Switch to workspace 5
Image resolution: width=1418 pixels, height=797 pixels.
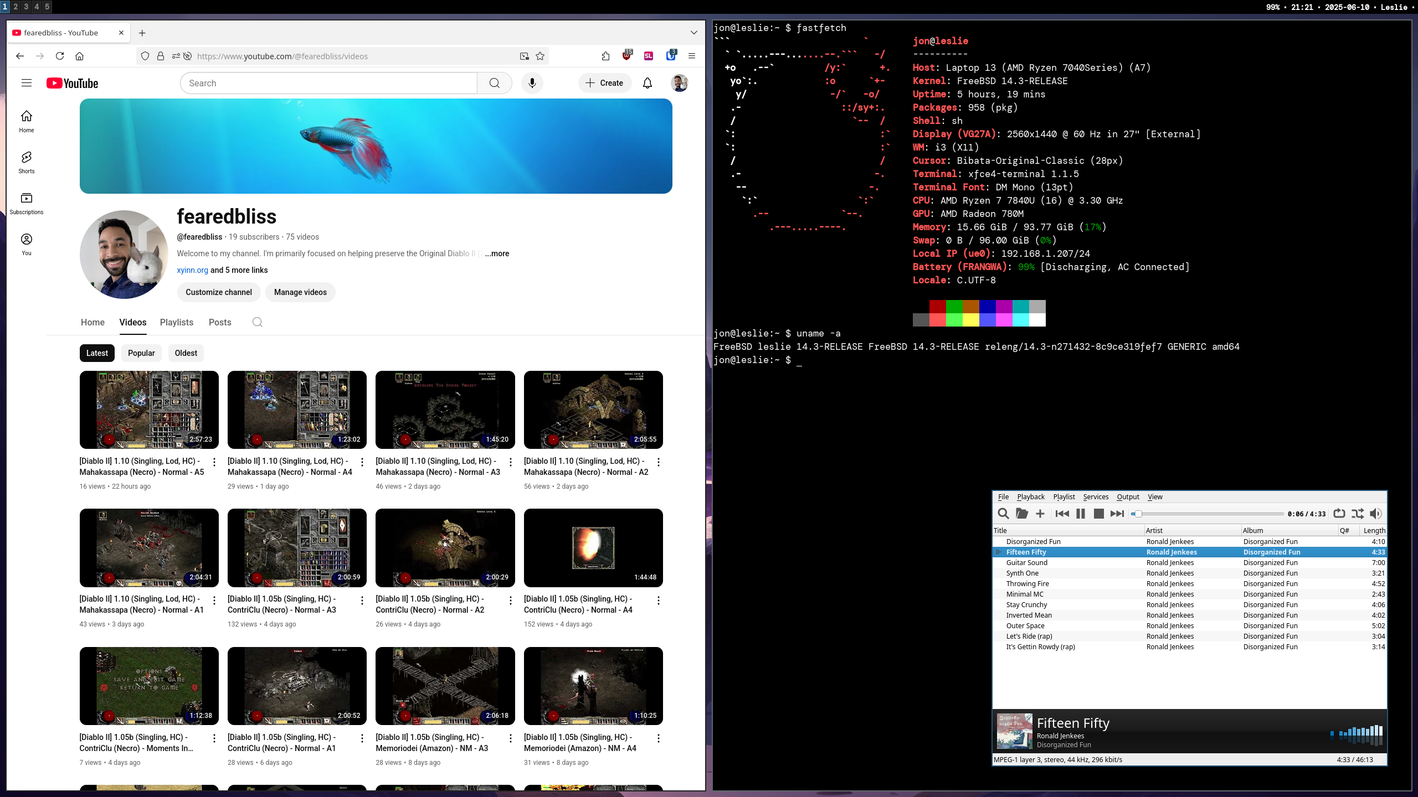(47, 7)
